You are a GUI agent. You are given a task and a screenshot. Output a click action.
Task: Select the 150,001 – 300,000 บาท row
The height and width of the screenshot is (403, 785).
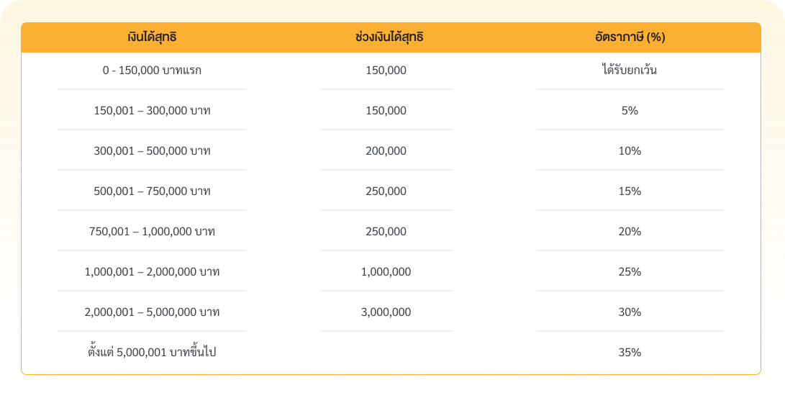click(152, 111)
